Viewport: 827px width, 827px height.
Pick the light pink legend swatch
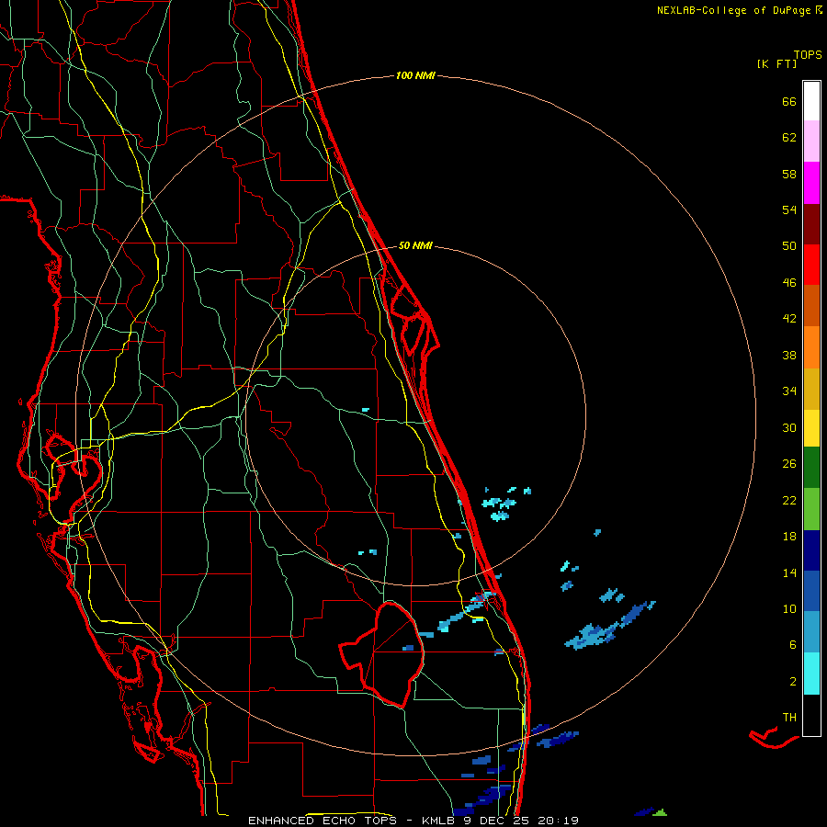811,142
